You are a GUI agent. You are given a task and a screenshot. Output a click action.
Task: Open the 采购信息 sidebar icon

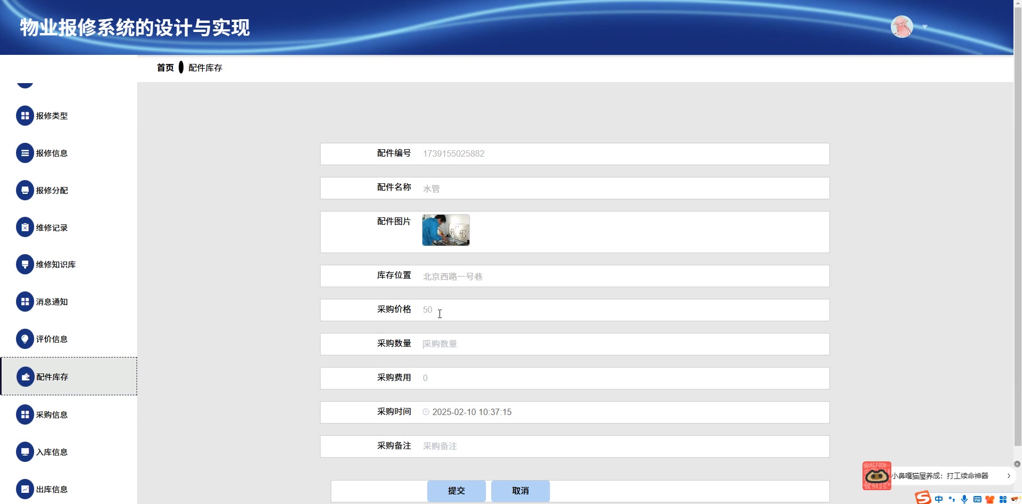pyautogui.click(x=25, y=414)
